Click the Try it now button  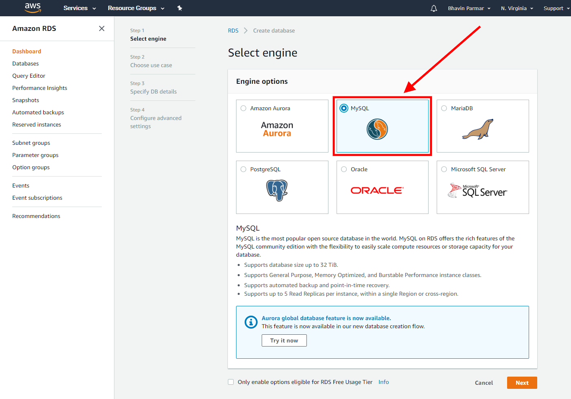pyautogui.click(x=284, y=340)
